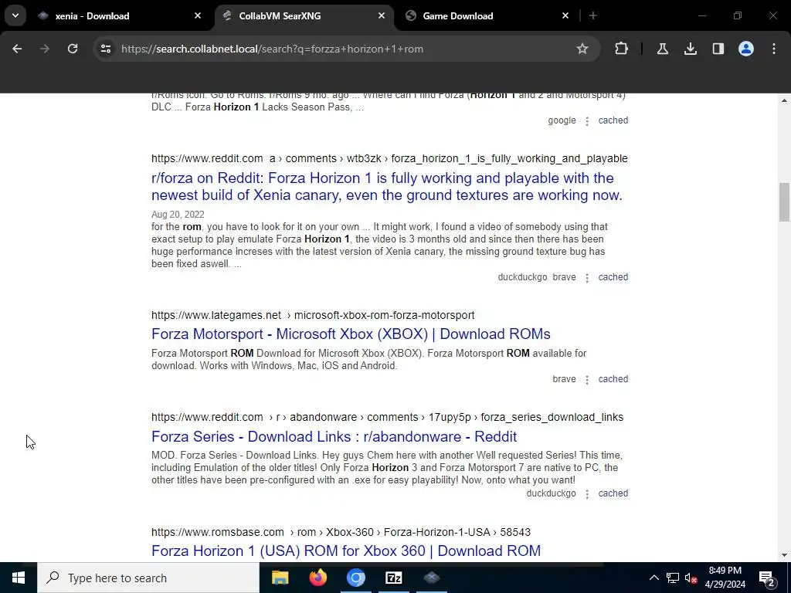Open the Chrome three-dot menu
Screen dimensions: 791x593
[774, 49]
